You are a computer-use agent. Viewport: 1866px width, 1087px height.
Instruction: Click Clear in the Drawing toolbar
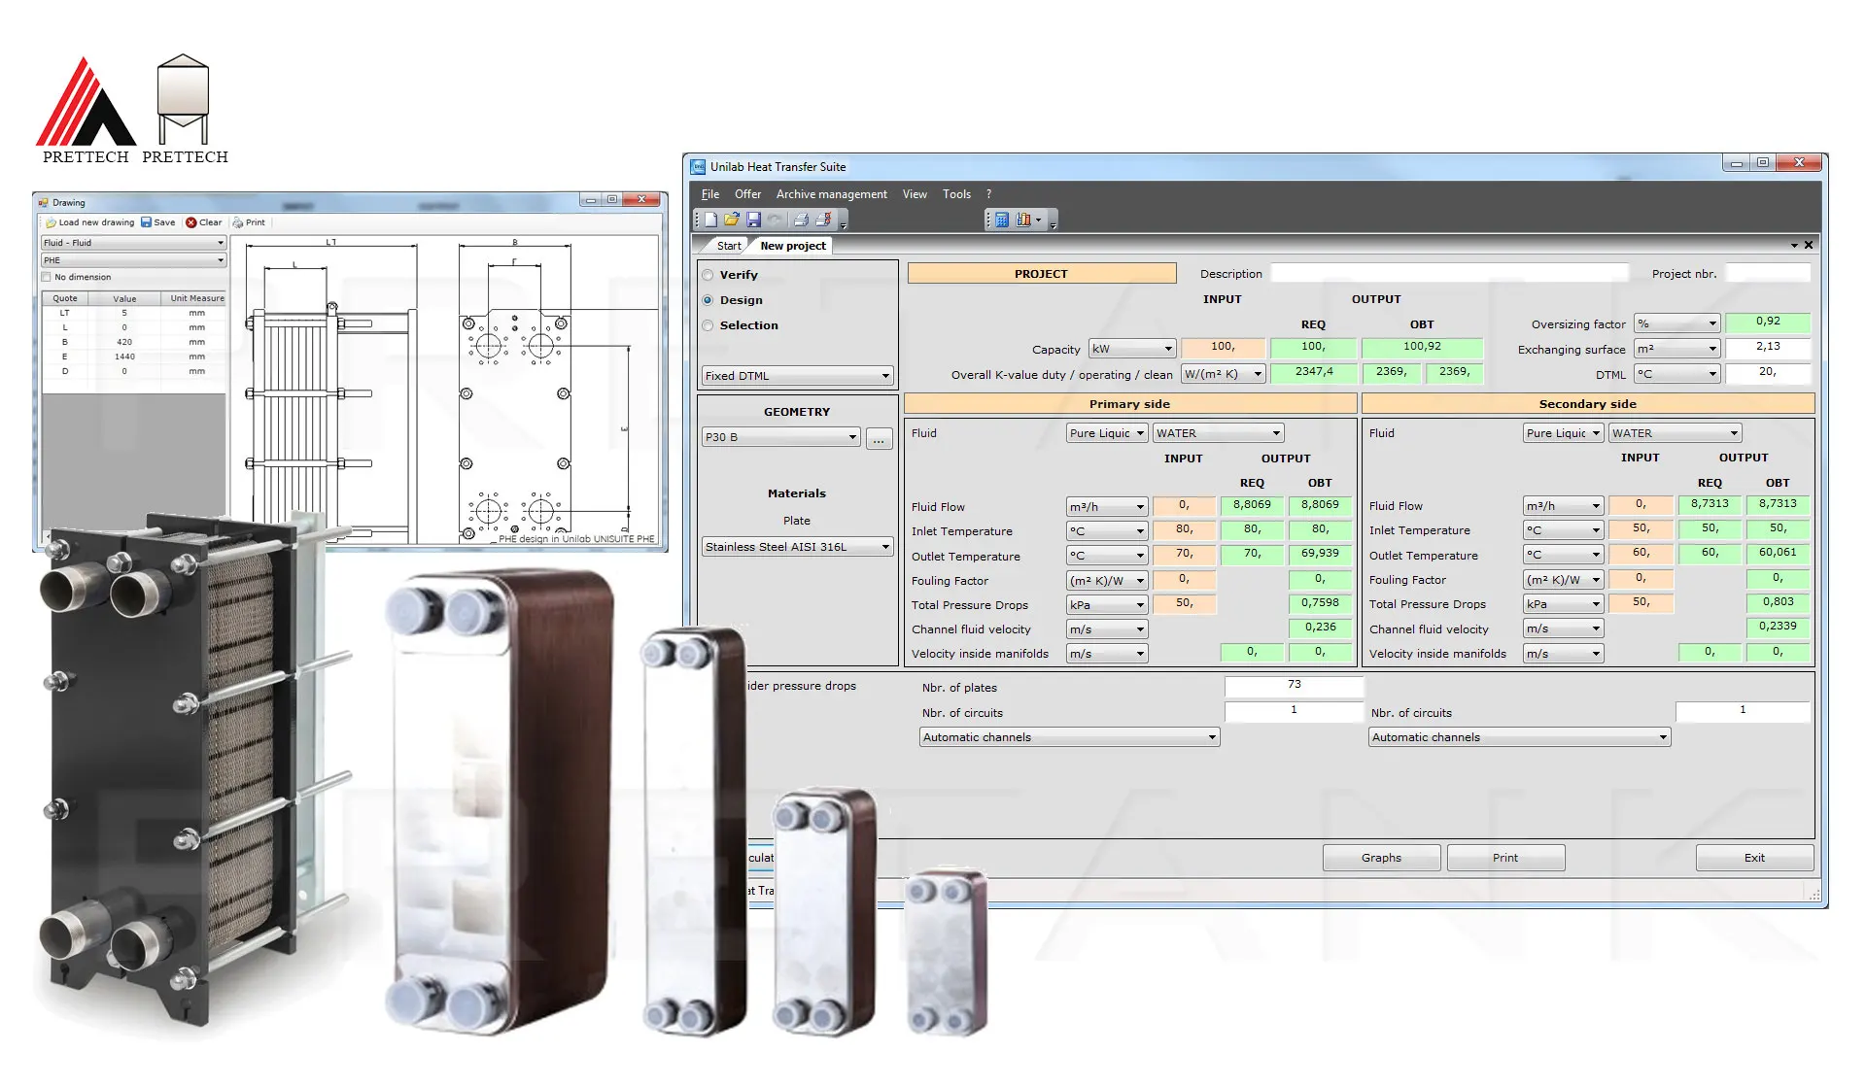pyautogui.click(x=204, y=222)
